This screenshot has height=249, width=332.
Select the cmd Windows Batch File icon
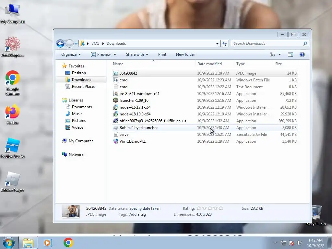[x=116, y=80]
